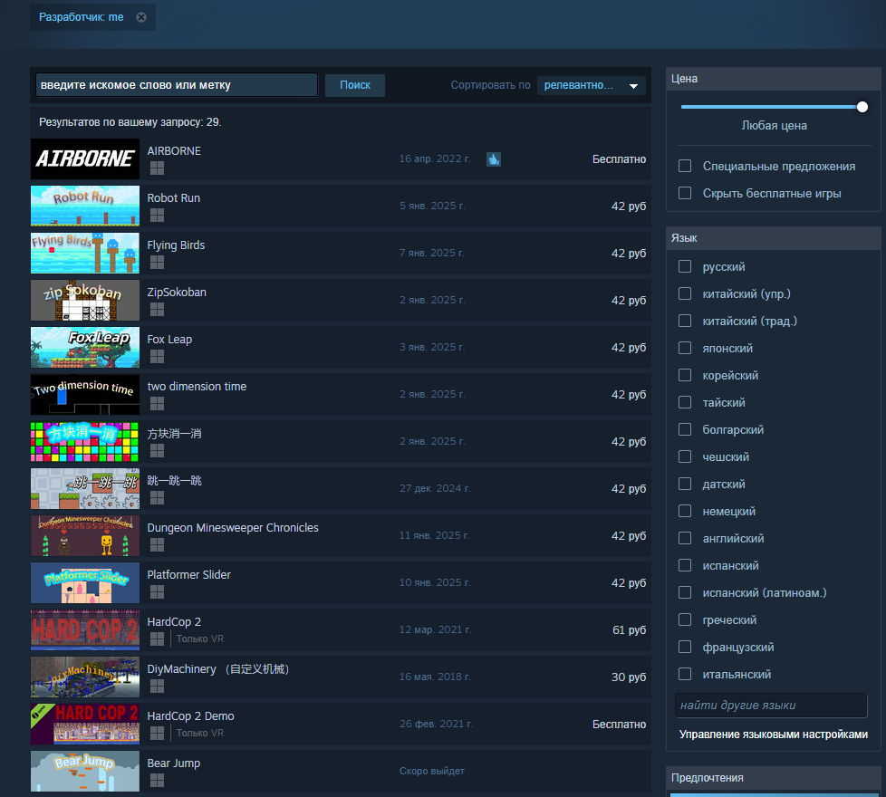This screenshot has width=886, height=797.
Task: Check the 'китайский (трад.)' language filter
Action: point(685,321)
